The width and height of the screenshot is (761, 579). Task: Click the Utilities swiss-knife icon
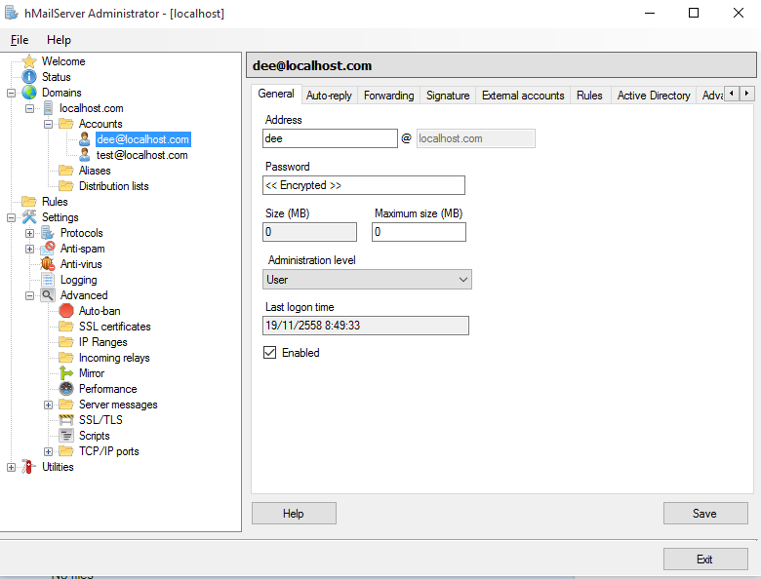coord(29,467)
